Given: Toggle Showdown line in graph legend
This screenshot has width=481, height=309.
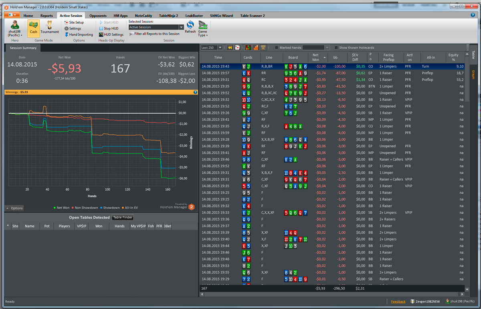Looking at the screenshot, I should click(x=109, y=208).
